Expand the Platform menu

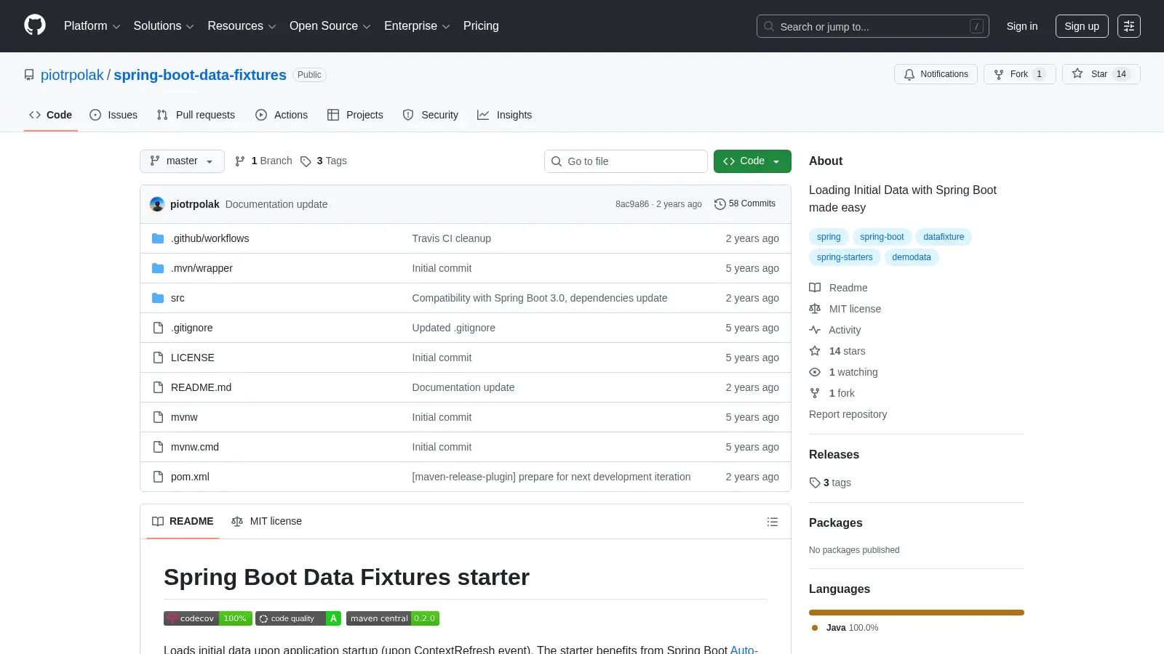coord(92,26)
